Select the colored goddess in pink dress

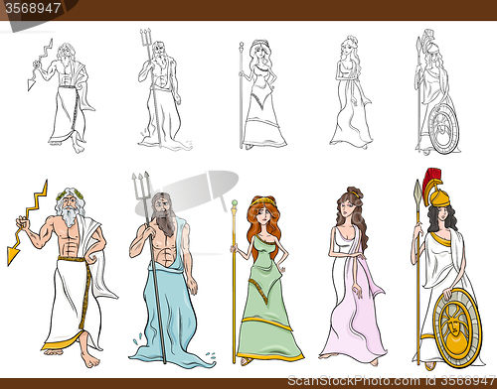pyautogui.click(x=353, y=276)
